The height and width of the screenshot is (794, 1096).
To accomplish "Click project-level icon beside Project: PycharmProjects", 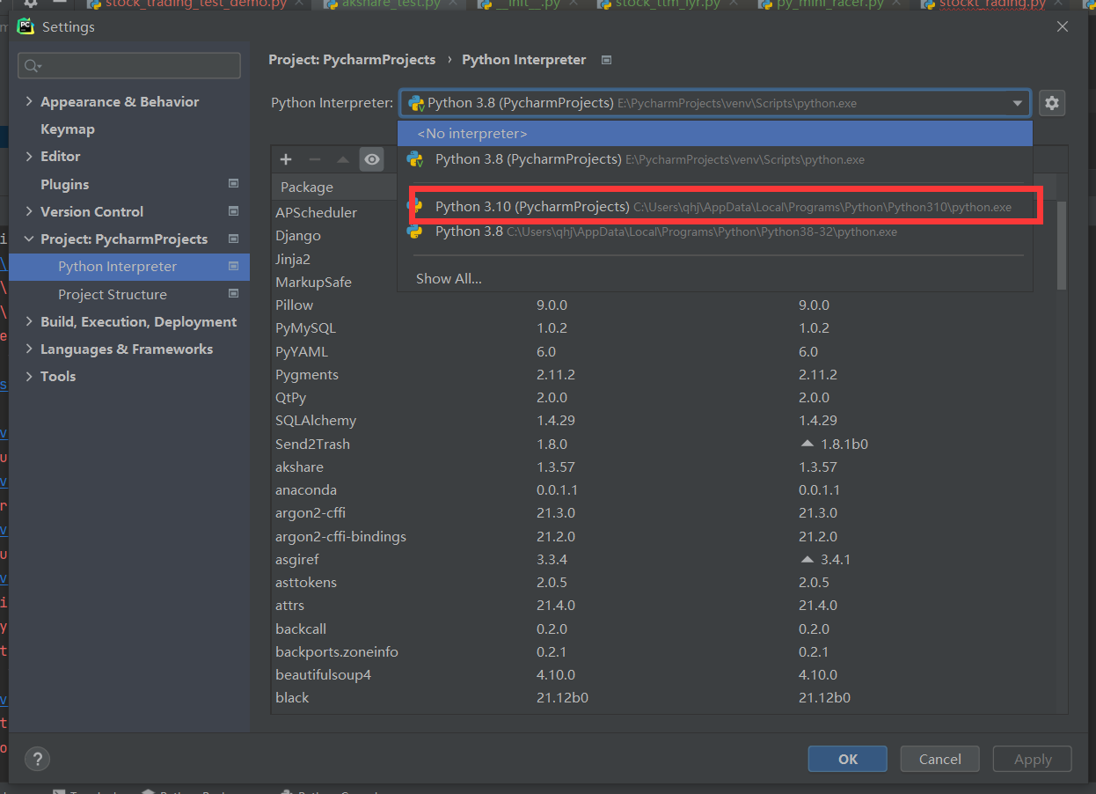I will [x=233, y=239].
